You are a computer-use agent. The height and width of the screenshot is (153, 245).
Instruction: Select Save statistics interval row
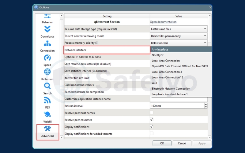click(x=107, y=71)
